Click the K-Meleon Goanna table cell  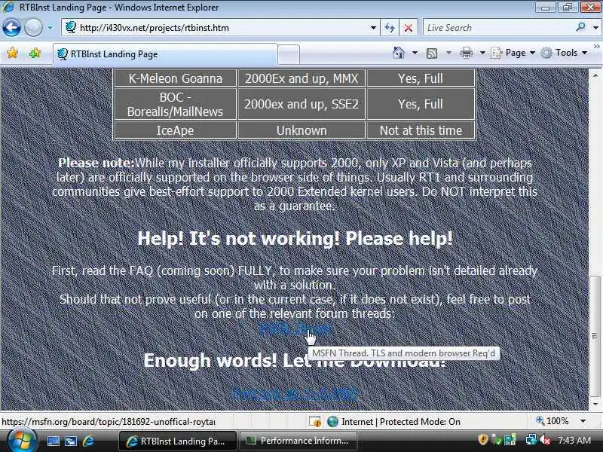click(175, 78)
